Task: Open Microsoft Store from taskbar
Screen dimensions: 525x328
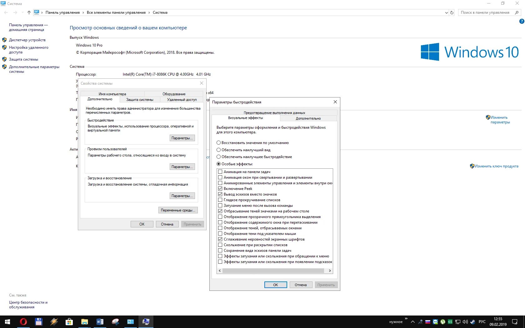Action: pos(69,322)
